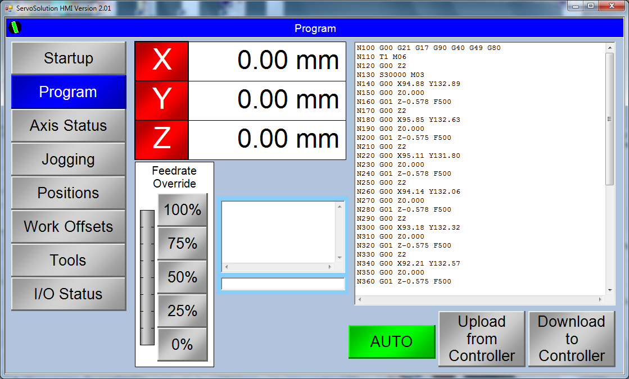Select 50% feedrate override

click(182, 277)
